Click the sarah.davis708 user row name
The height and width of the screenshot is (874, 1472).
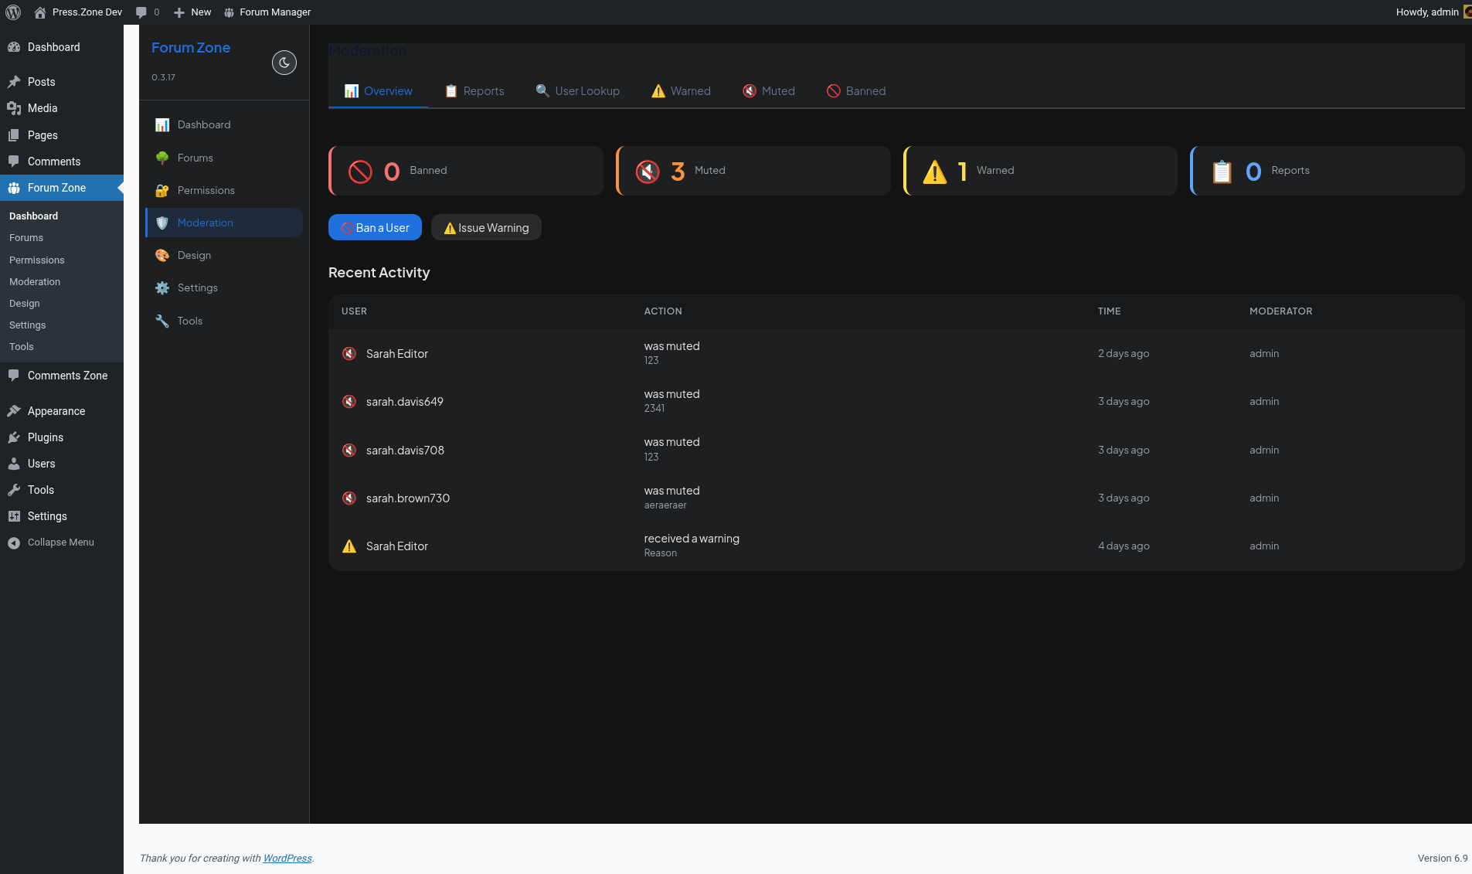pos(405,451)
